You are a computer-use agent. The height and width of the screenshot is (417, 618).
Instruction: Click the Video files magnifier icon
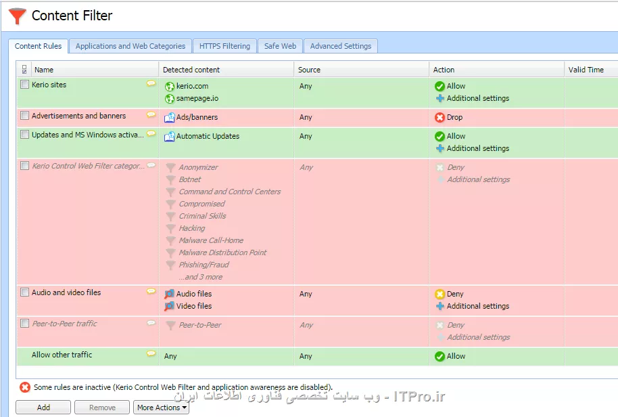[170, 306]
